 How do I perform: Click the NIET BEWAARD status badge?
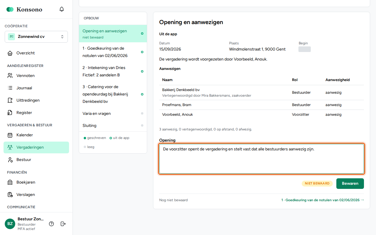[317, 184]
